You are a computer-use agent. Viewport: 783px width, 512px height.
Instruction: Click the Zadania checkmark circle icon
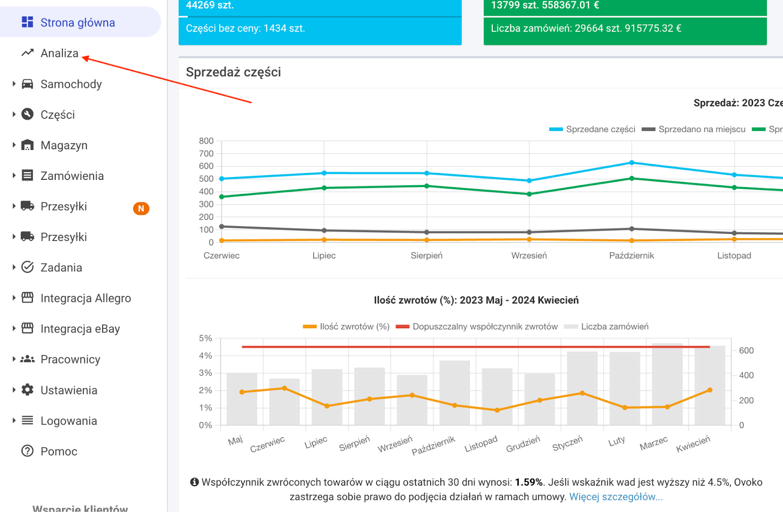[x=27, y=267]
